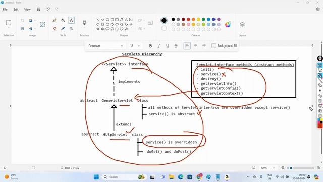
Task: Click the 'Servlets Hierarchy' heading on canvas
Action: click(x=142, y=54)
